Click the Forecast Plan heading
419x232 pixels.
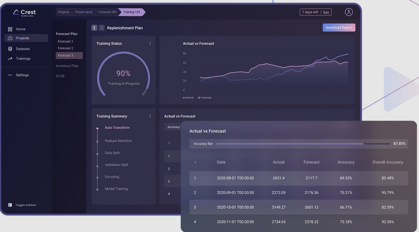pos(67,34)
